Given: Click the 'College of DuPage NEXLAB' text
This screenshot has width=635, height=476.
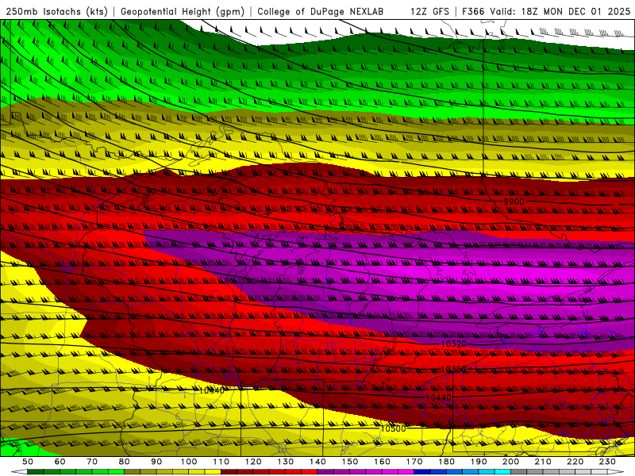Looking at the screenshot, I should (321, 11).
